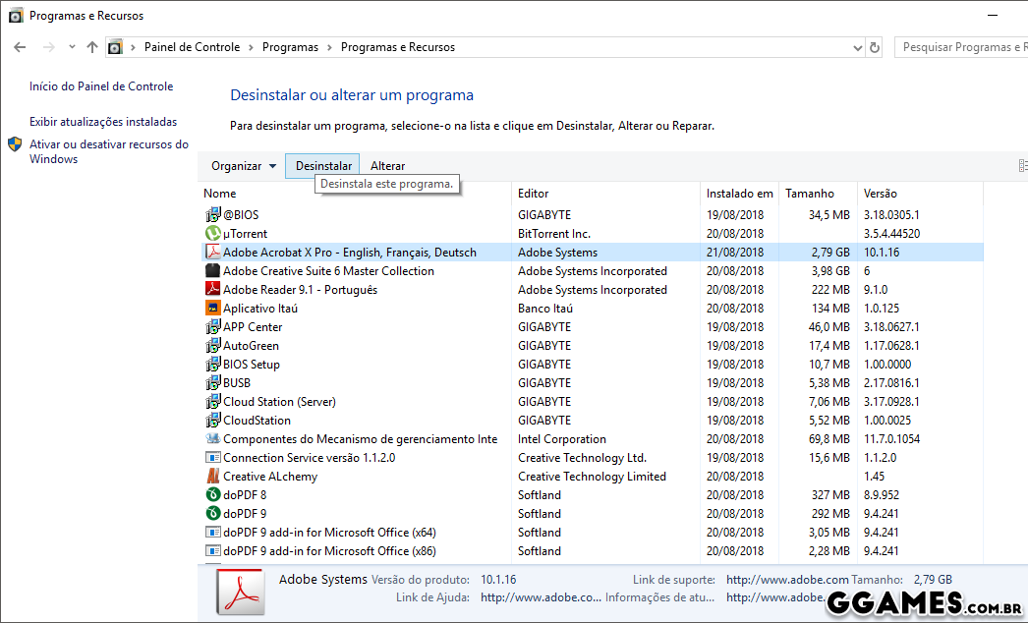This screenshot has height=623, width=1028.
Task: Click the Desinstalar toolbar button
Action: coord(323,166)
